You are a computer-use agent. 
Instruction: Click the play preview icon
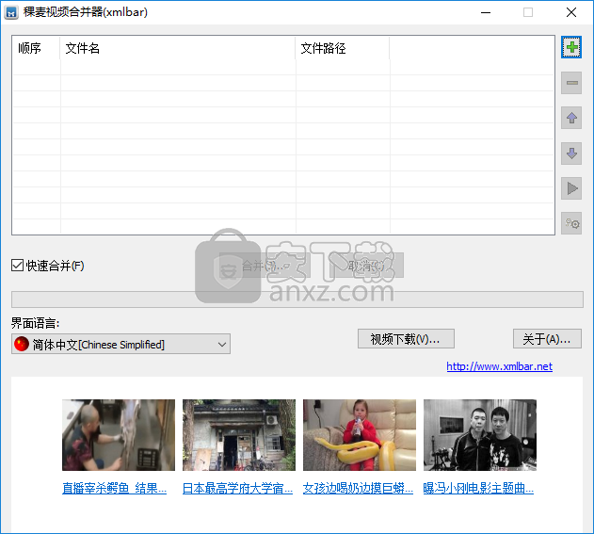pos(571,188)
